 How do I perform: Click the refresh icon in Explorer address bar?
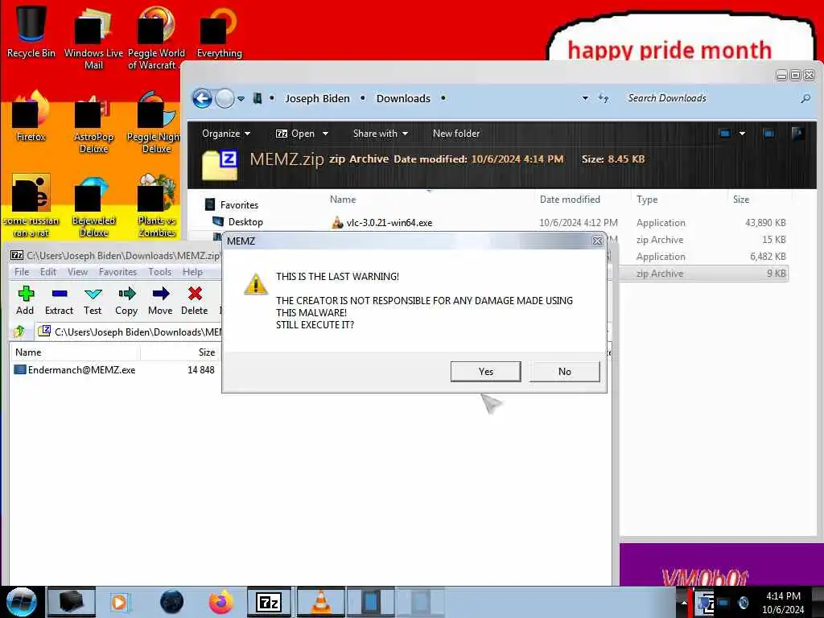click(x=604, y=98)
